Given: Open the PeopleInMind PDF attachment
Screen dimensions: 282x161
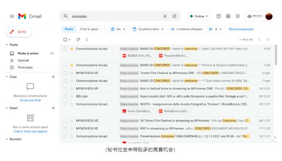Looking at the screenshot, I should click(174, 56).
